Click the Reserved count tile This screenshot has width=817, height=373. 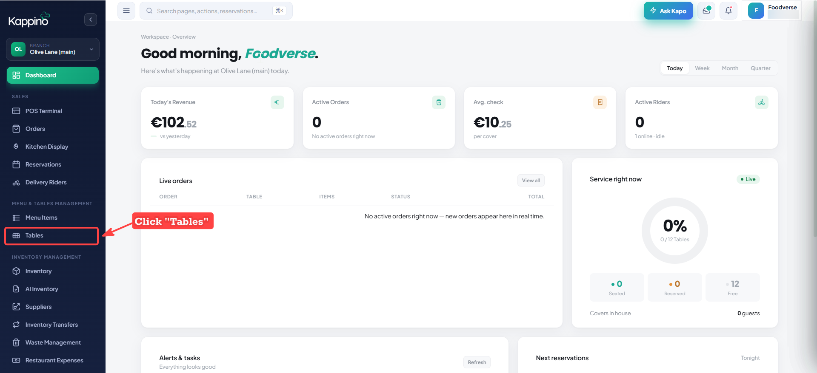pos(674,288)
